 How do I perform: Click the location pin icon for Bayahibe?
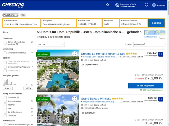pos(82,57)
